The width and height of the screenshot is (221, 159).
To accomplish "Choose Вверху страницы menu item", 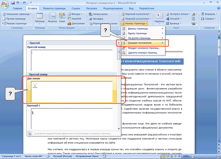I will (x=143, y=29).
